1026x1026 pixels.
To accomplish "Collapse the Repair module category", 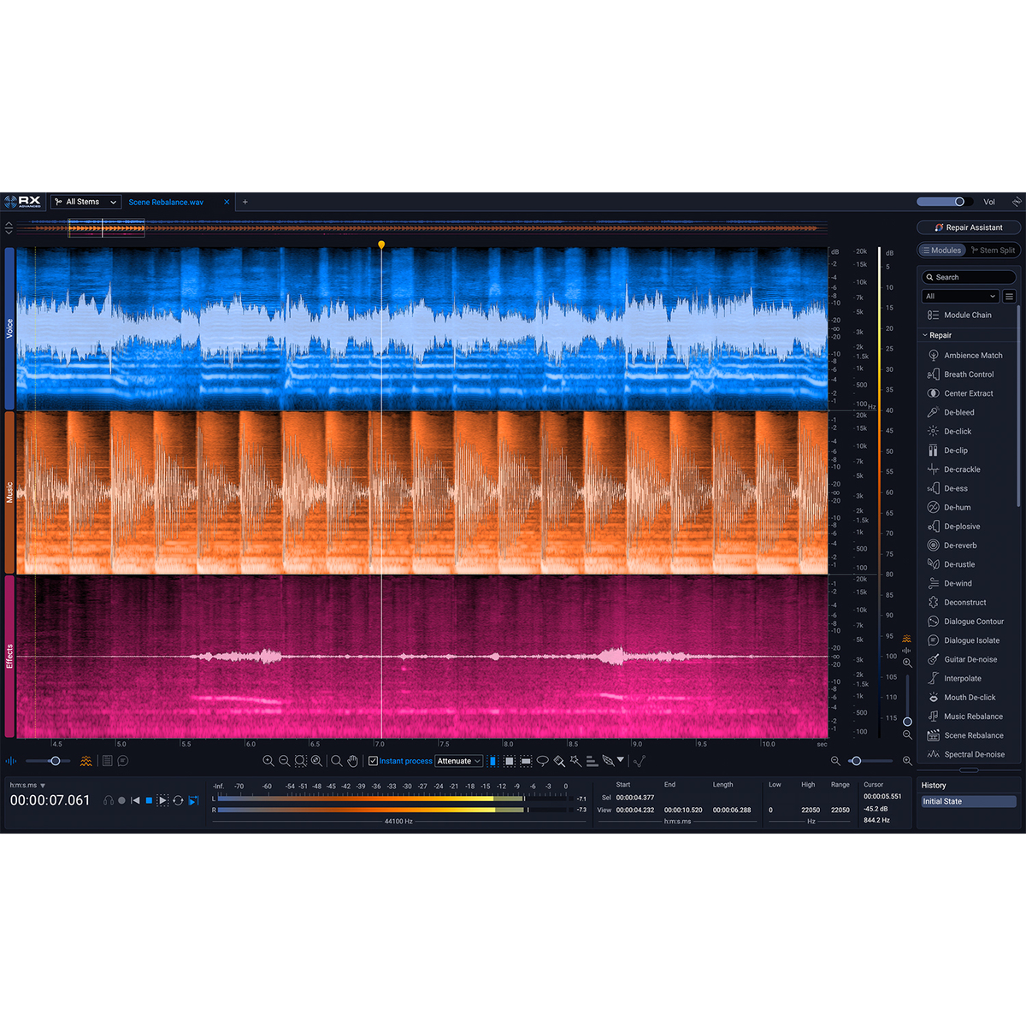I will [926, 335].
